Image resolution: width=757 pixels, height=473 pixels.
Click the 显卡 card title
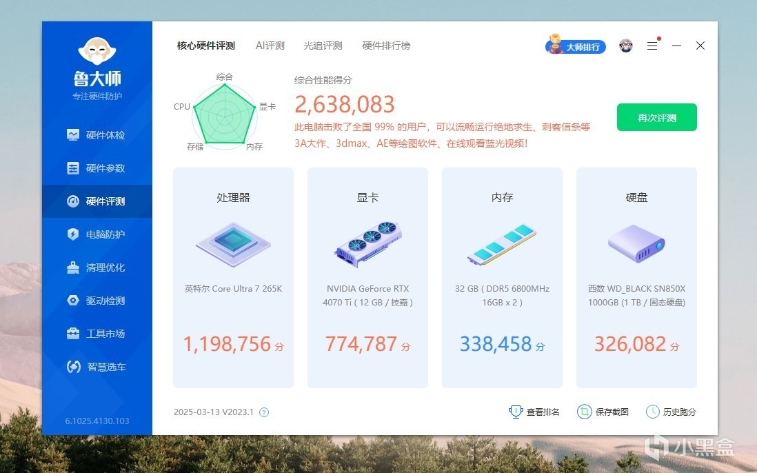click(368, 197)
